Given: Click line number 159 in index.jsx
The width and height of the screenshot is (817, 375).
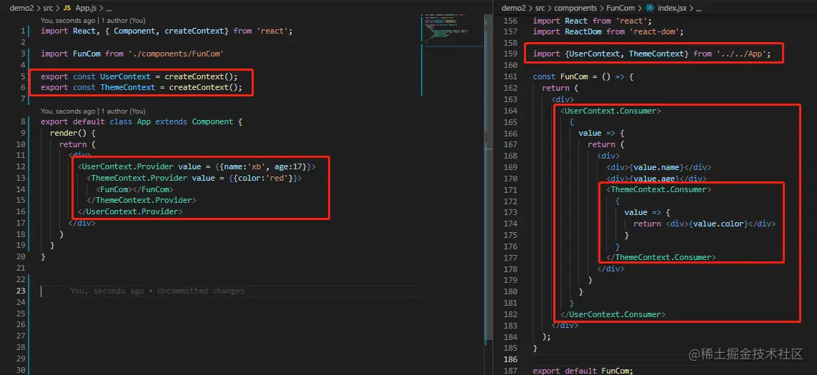Looking at the screenshot, I should tap(510, 54).
